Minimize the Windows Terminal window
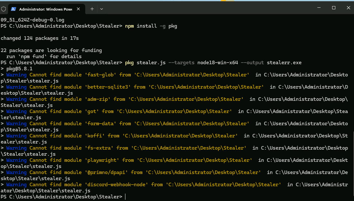 (319, 8)
